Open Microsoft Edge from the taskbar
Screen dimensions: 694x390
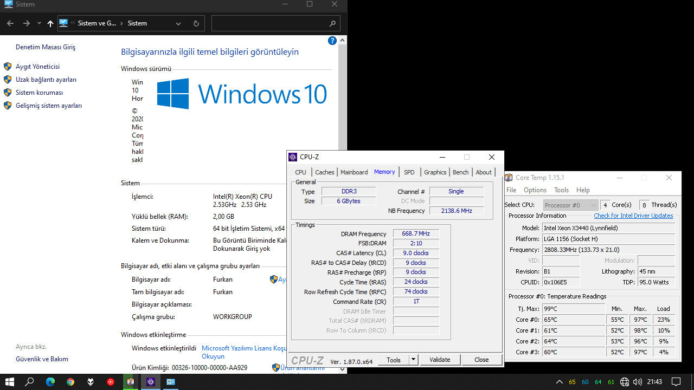pos(50,382)
